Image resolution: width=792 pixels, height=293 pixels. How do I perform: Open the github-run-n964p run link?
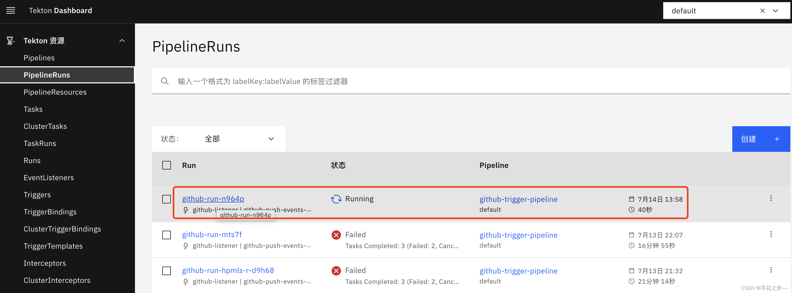point(213,199)
